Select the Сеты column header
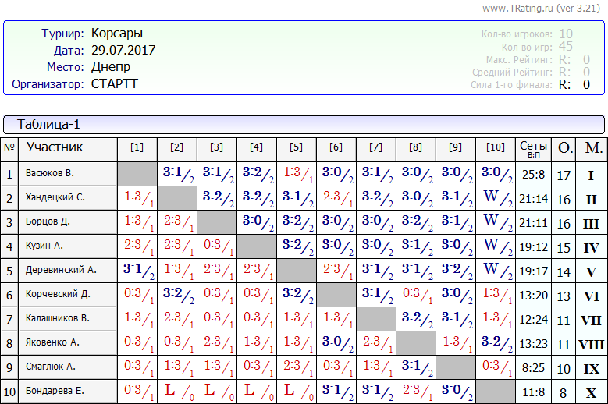Viewport: 608px width, 404px height. [534, 147]
